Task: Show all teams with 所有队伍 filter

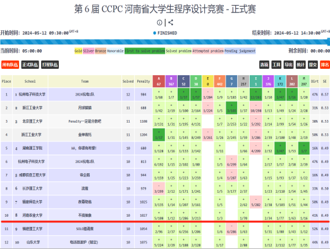Action: (10, 64)
